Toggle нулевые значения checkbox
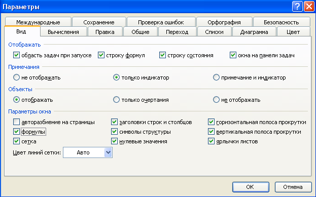The height and width of the screenshot is (197, 316). pos(114,141)
